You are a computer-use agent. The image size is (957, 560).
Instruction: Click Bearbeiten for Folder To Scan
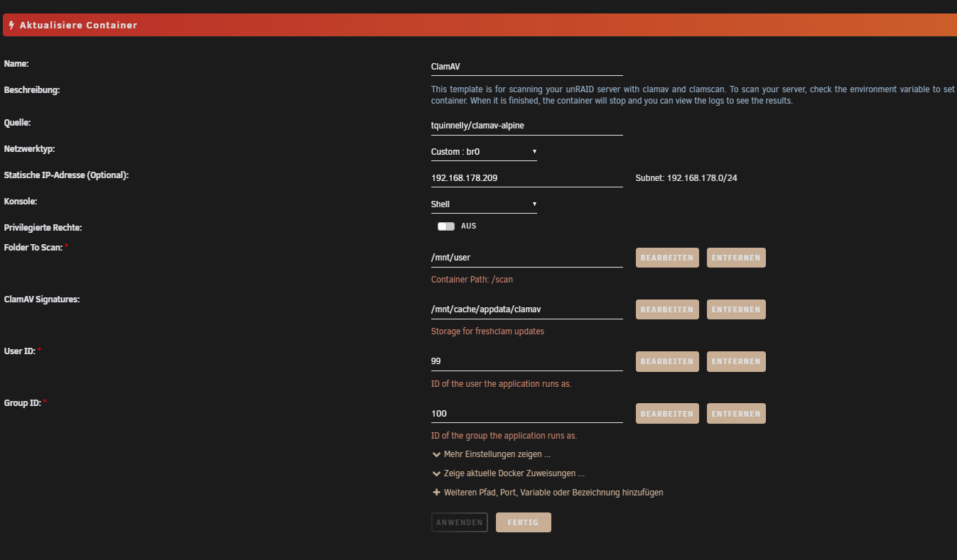tap(667, 258)
